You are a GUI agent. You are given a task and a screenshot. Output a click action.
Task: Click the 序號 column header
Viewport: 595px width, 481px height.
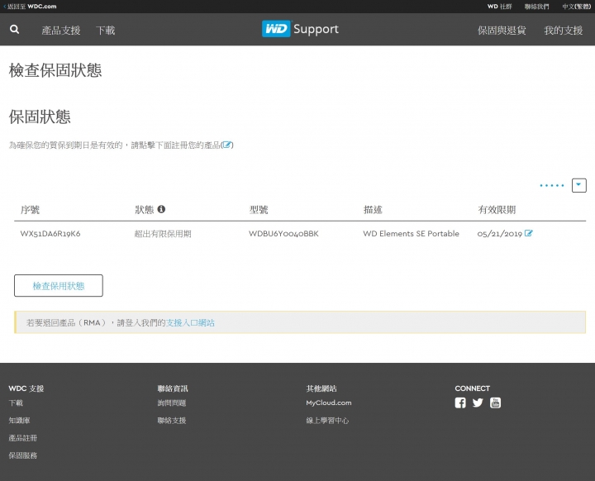coord(30,210)
